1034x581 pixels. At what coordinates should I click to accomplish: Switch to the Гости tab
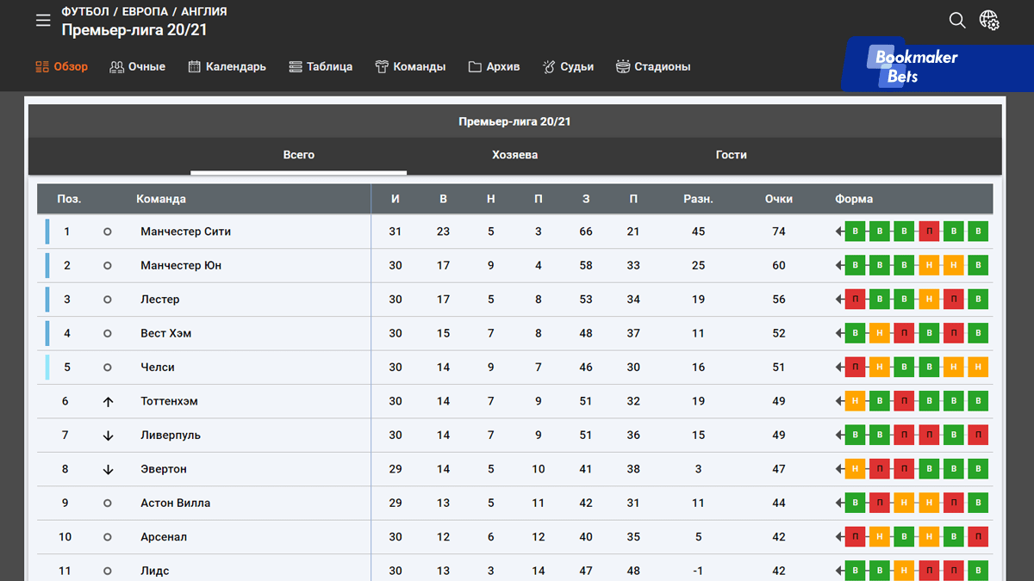[731, 155]
